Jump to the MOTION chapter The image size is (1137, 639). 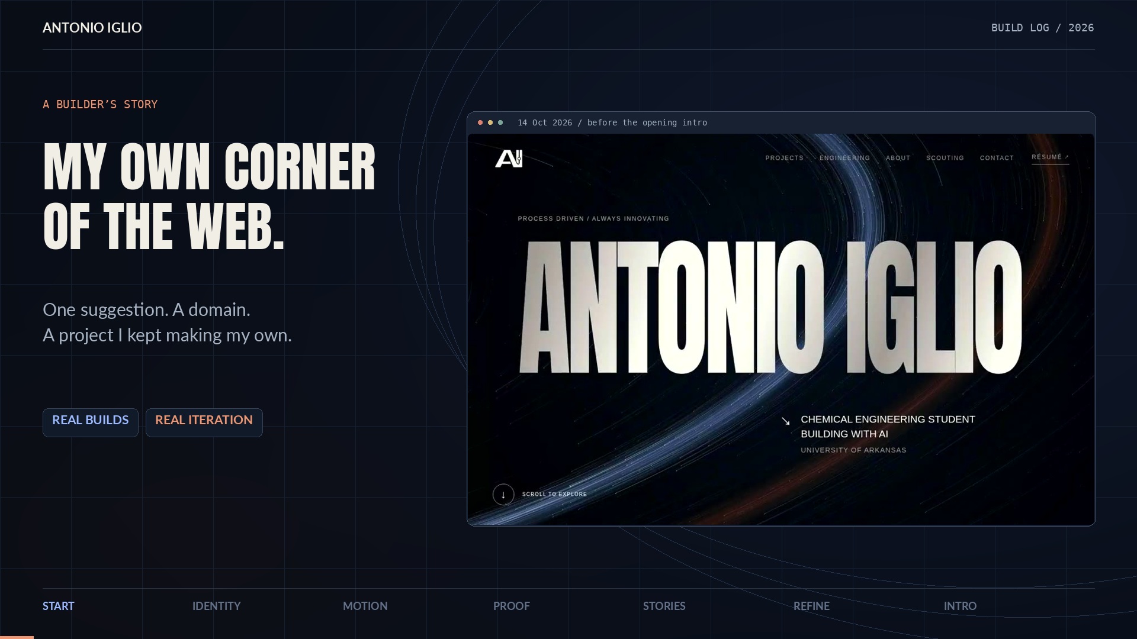click(365, 606)
